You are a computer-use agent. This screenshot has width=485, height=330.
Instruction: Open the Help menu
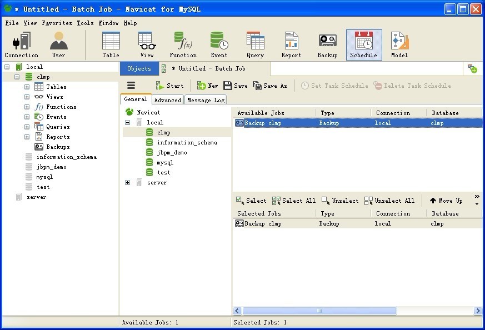[x=130, y=23]
